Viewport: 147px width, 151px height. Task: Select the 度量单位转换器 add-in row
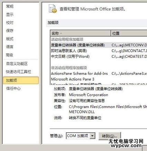[99, 45]
